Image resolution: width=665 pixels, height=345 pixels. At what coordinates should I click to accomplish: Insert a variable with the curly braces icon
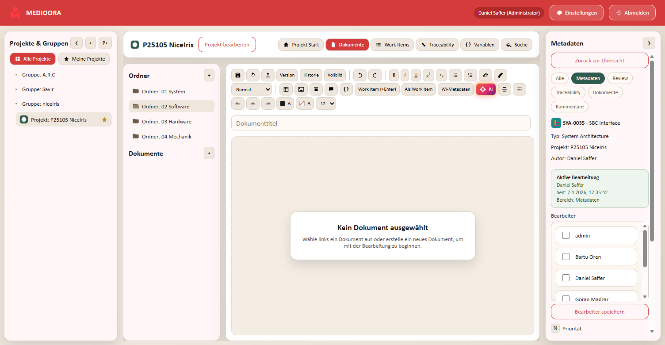pyautogui.click(x=346, y=89)
